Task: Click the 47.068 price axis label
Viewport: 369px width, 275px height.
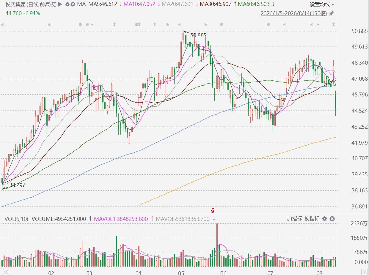Action: (x=360, y=79)
